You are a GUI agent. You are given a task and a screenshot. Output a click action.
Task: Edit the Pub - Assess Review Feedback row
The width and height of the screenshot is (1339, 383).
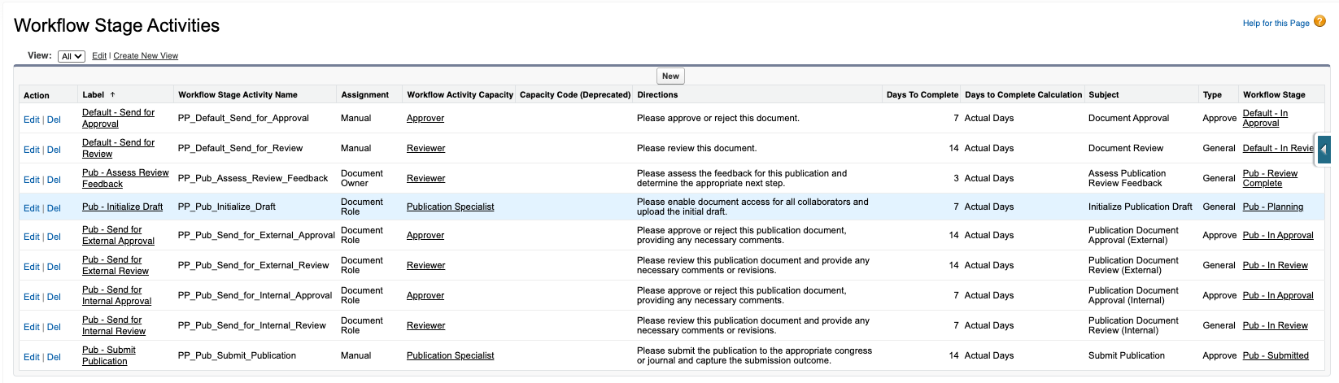(x=32, y=180)
